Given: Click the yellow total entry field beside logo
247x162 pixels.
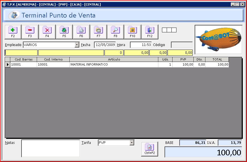Looking at the screenshot, I should pos(180,53).
